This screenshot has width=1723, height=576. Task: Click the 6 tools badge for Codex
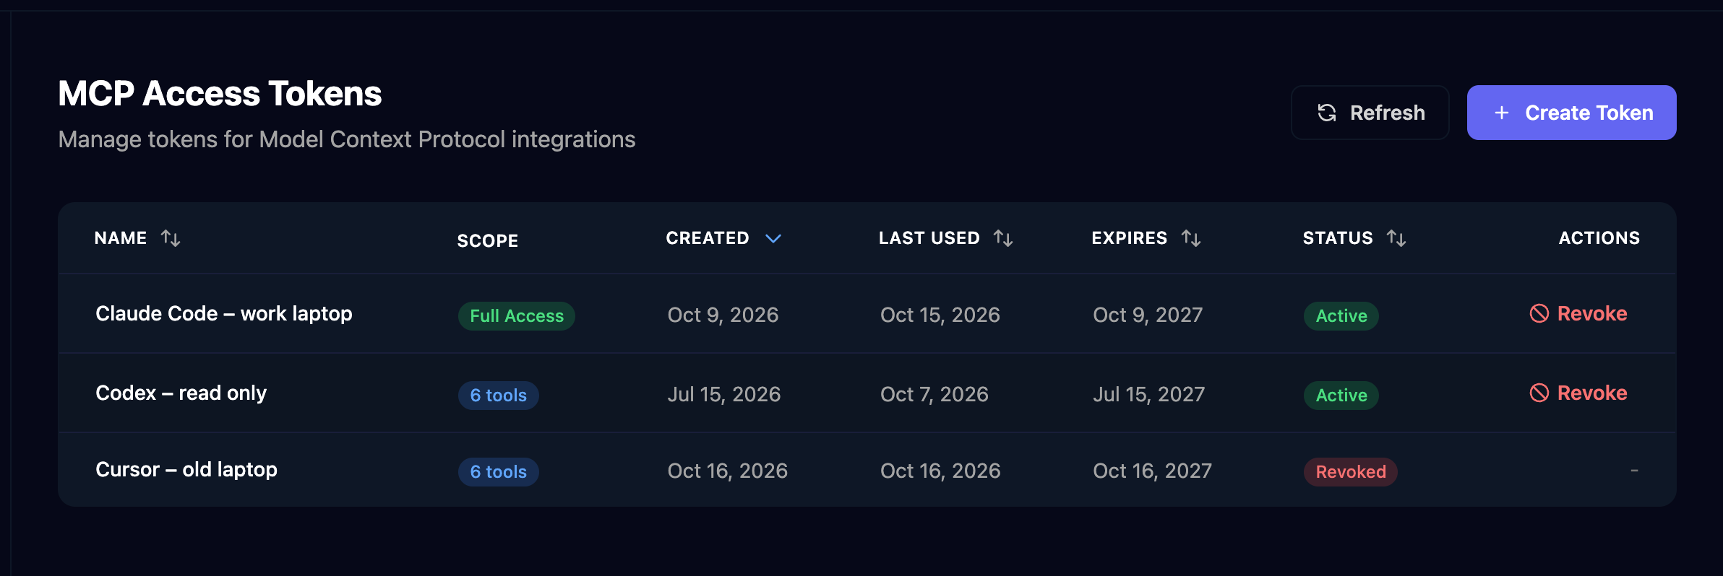pyautogui.click(x=499, y=396)
